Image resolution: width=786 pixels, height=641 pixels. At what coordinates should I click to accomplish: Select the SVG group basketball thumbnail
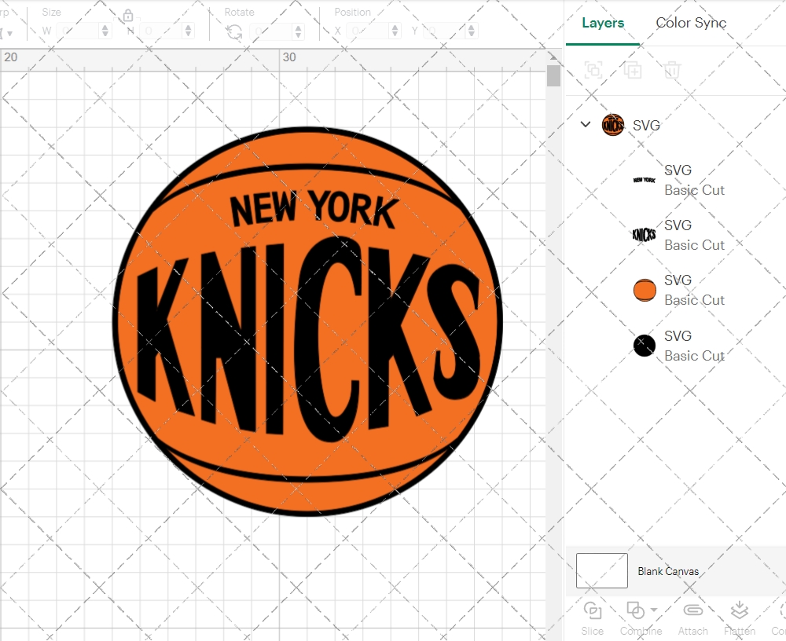coord(612,125)
